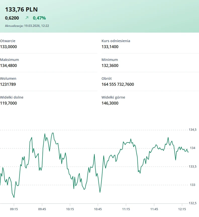The image size is (199, 217).
Task: Click the 134,5 price axis label
Action: click(192, 130)
